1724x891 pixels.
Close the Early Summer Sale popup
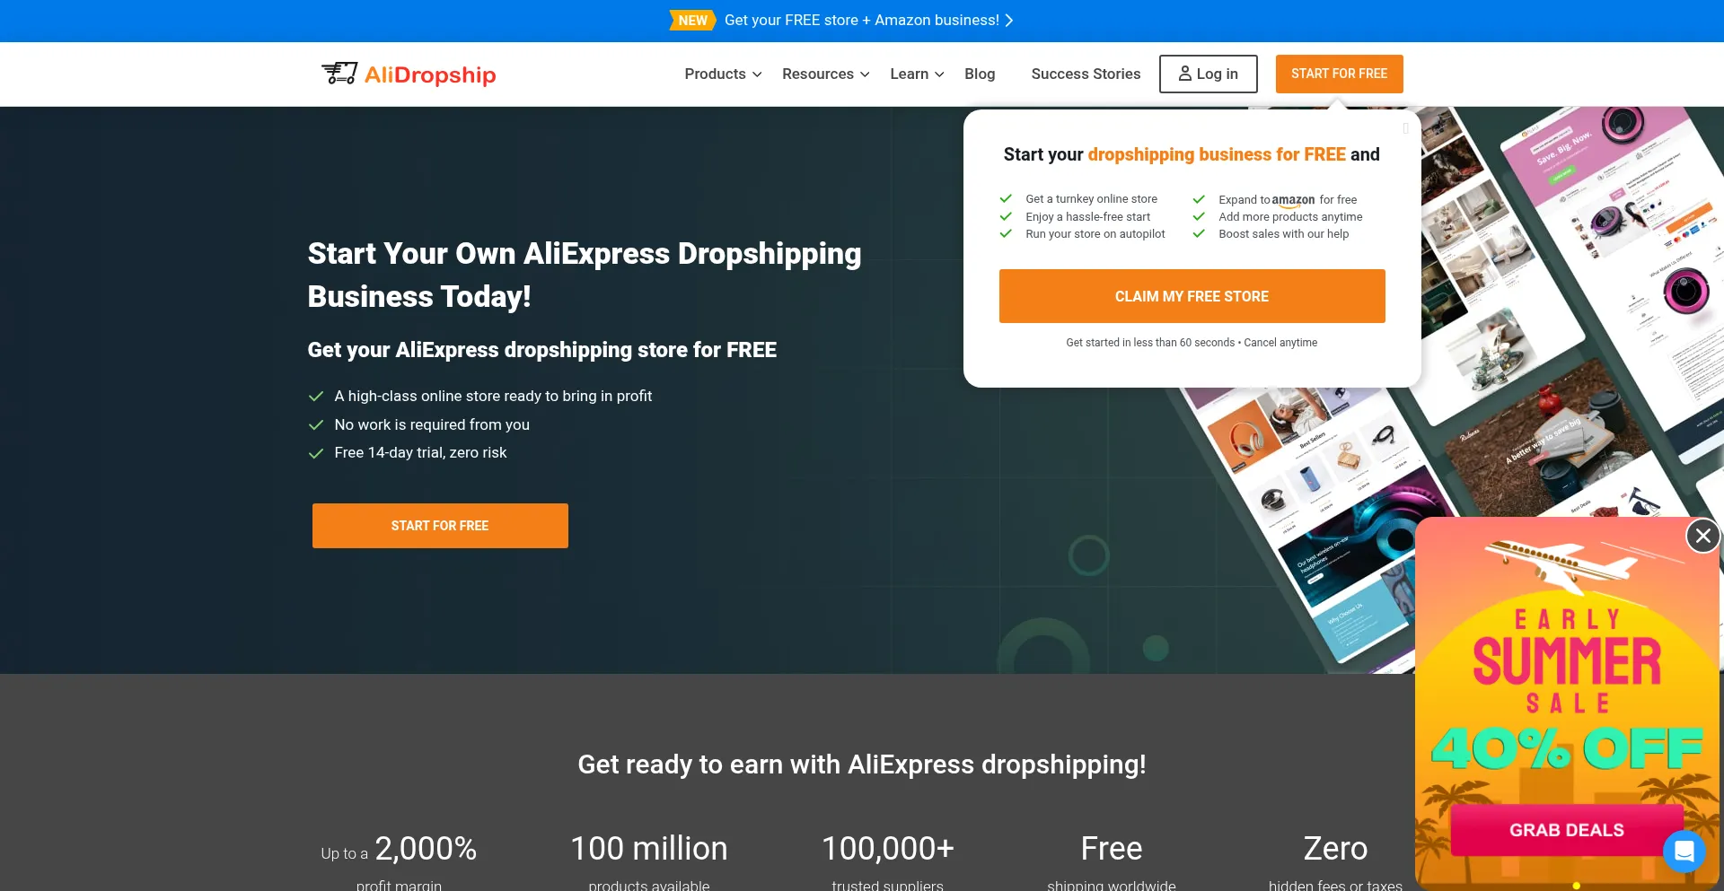point(1702,536)
